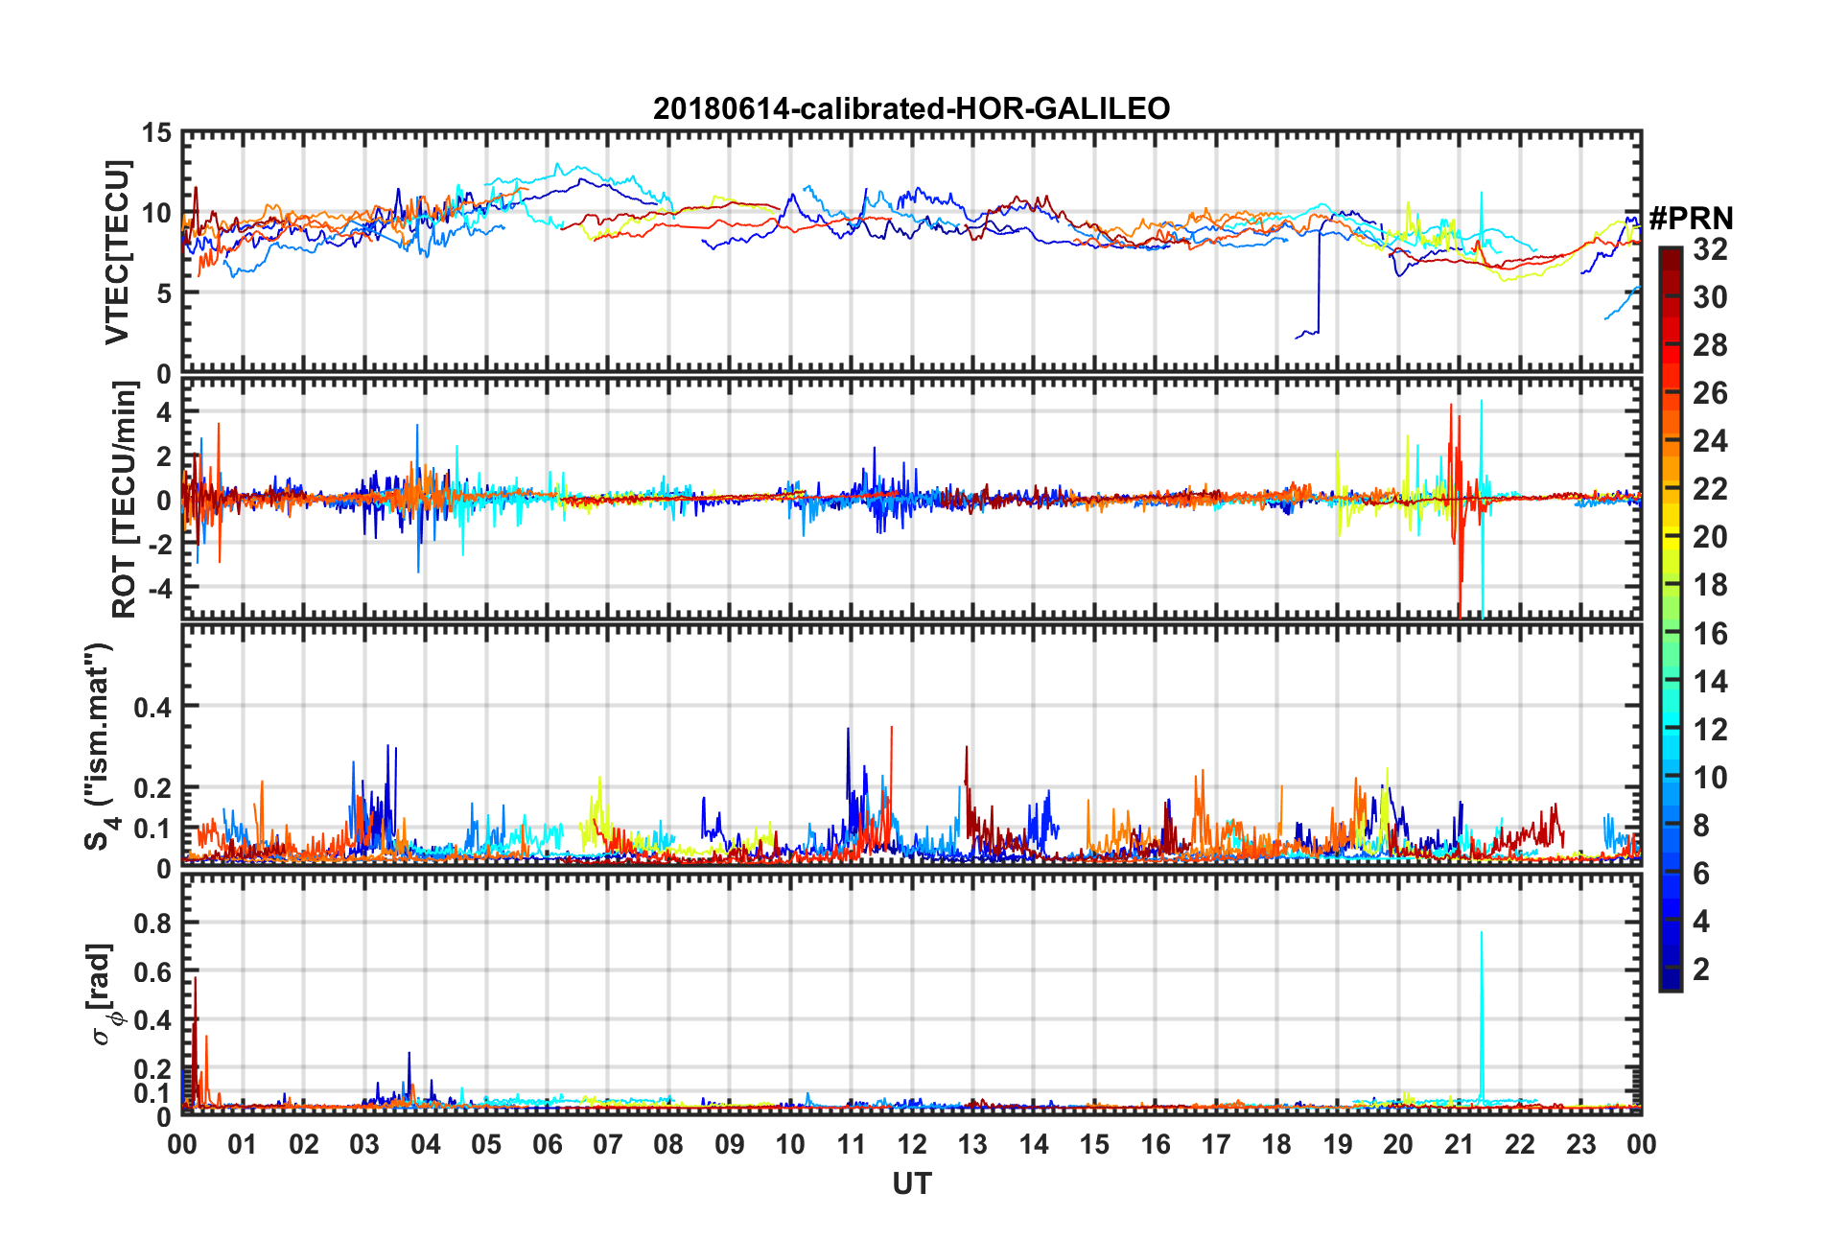Click the ROT [TECU/min] axis label

click(x=124, y=500)
